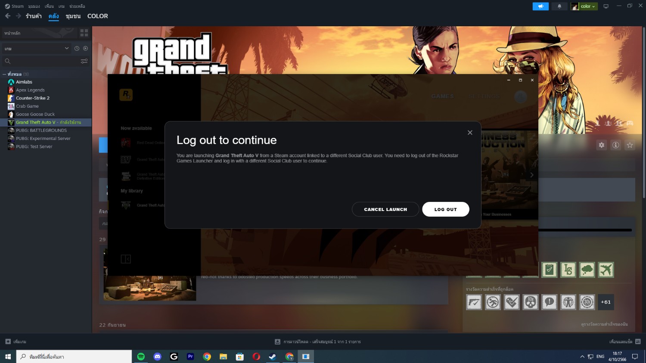This screenshot has height=363, width=646.
Task: Switch to the Library (คลัง) tab
Action: pos(54,16)
